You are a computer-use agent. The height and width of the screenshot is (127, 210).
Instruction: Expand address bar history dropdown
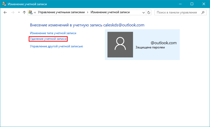tap(144, 12)
